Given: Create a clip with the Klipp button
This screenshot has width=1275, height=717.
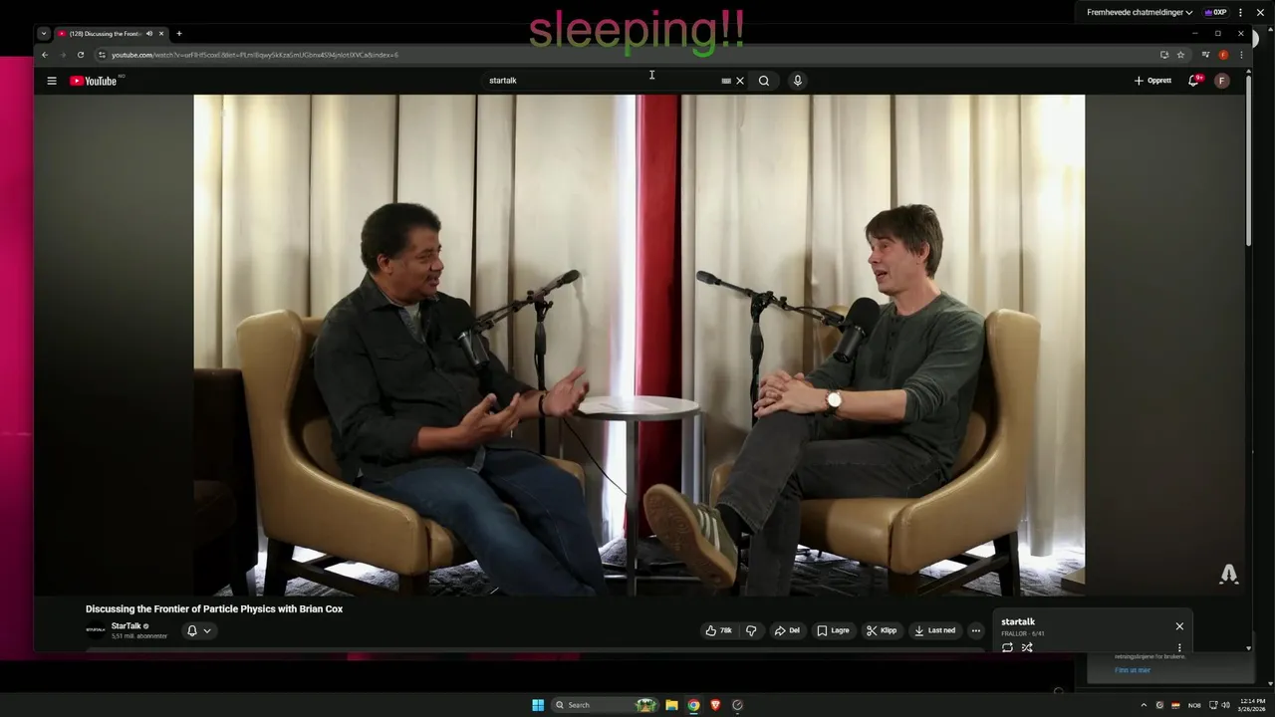Looking at the screenshot, I should [x=882, y=630].
